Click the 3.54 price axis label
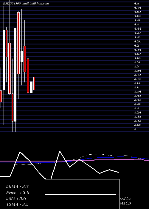The image size is (149, 209). pyautogui.click(x=138, y=91)
